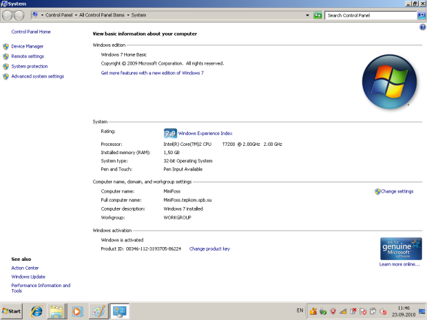
Task: Click the muted volume speaker tray icon
Action: (383, 311)
